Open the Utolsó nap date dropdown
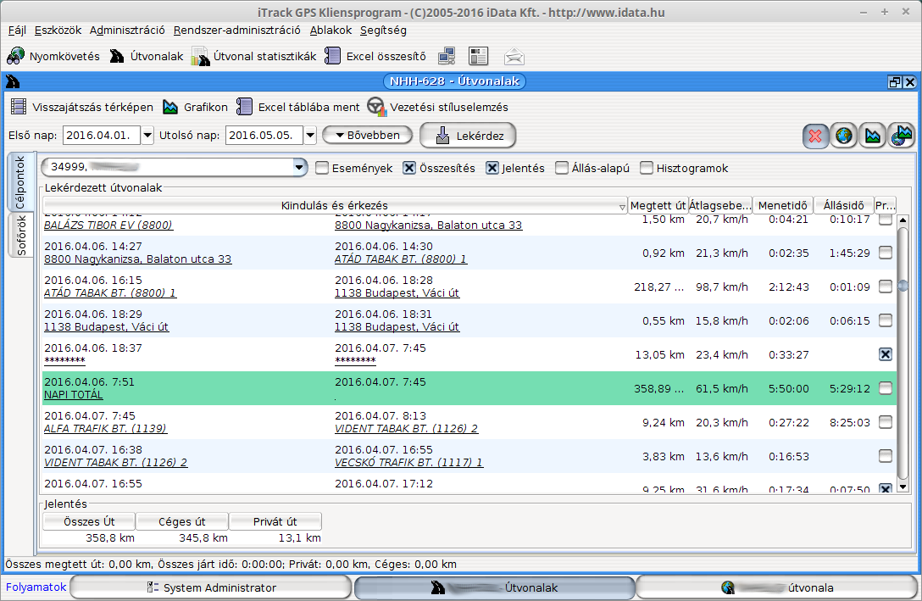922x601 pixels. point(309,136)
